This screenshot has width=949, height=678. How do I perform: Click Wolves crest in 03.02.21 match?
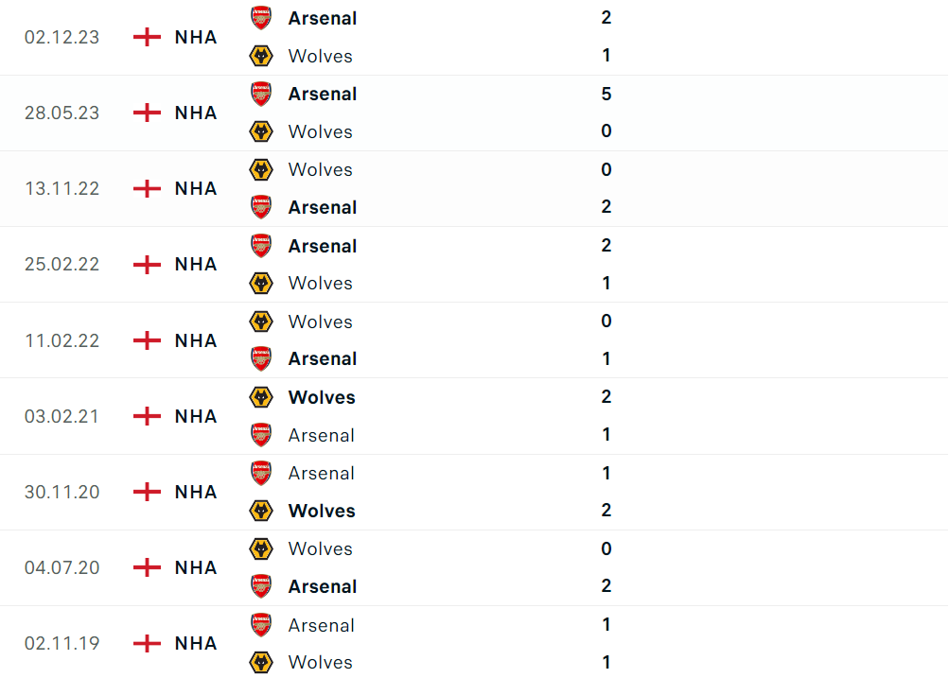point(261,397)
